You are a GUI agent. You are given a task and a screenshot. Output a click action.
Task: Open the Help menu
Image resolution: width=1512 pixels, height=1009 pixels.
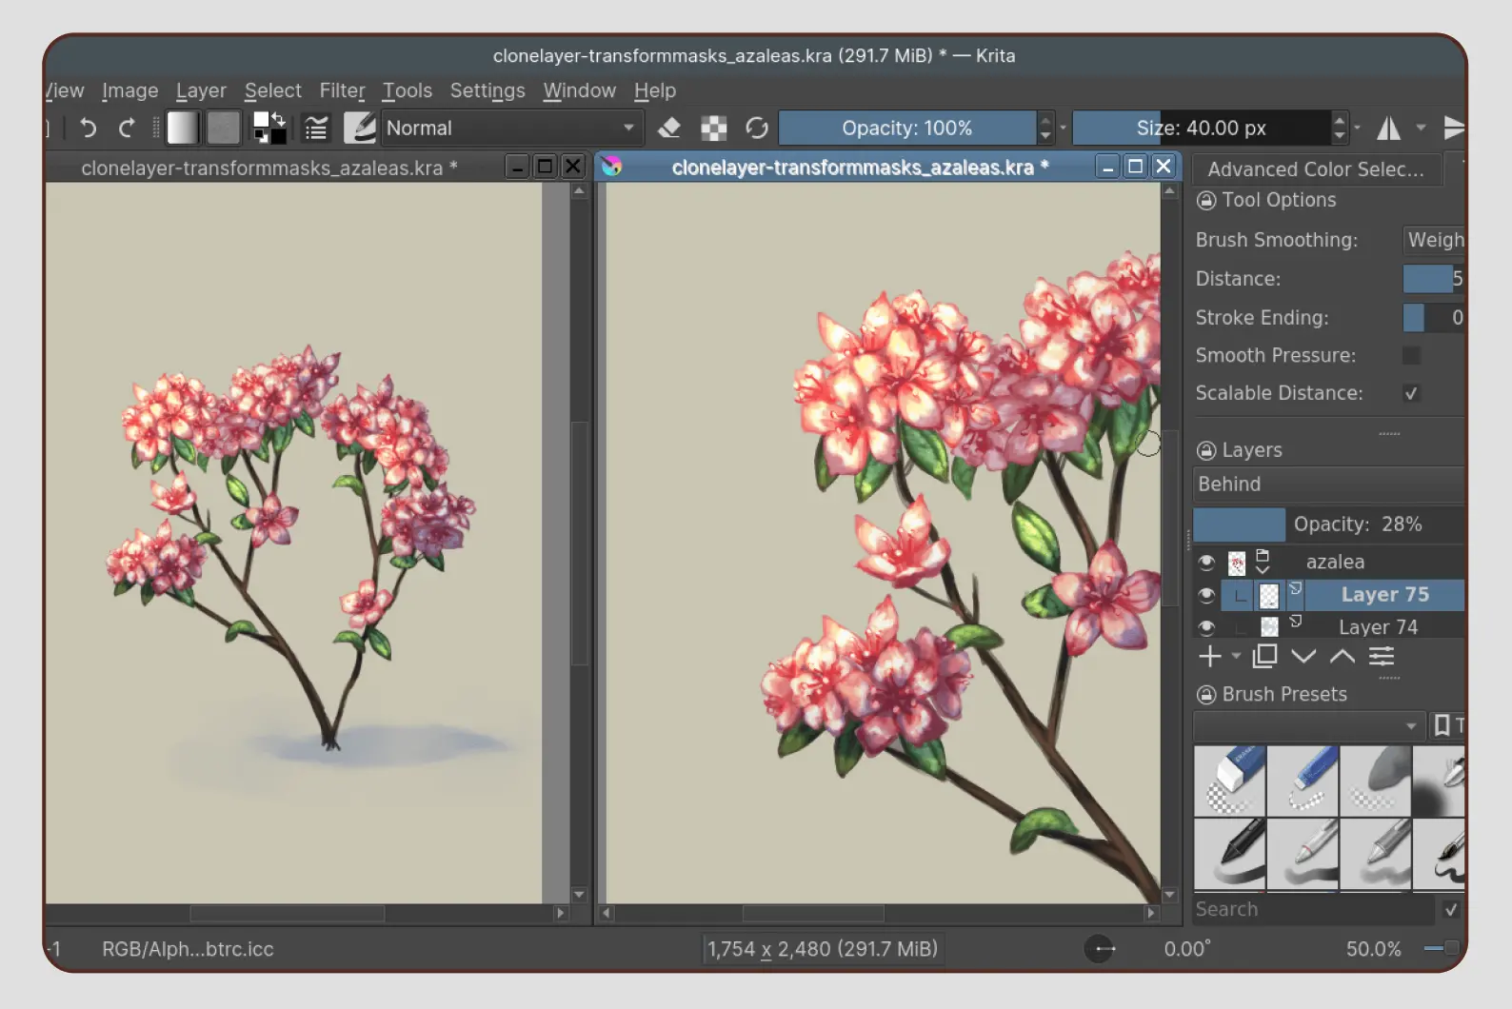(655, 90)
